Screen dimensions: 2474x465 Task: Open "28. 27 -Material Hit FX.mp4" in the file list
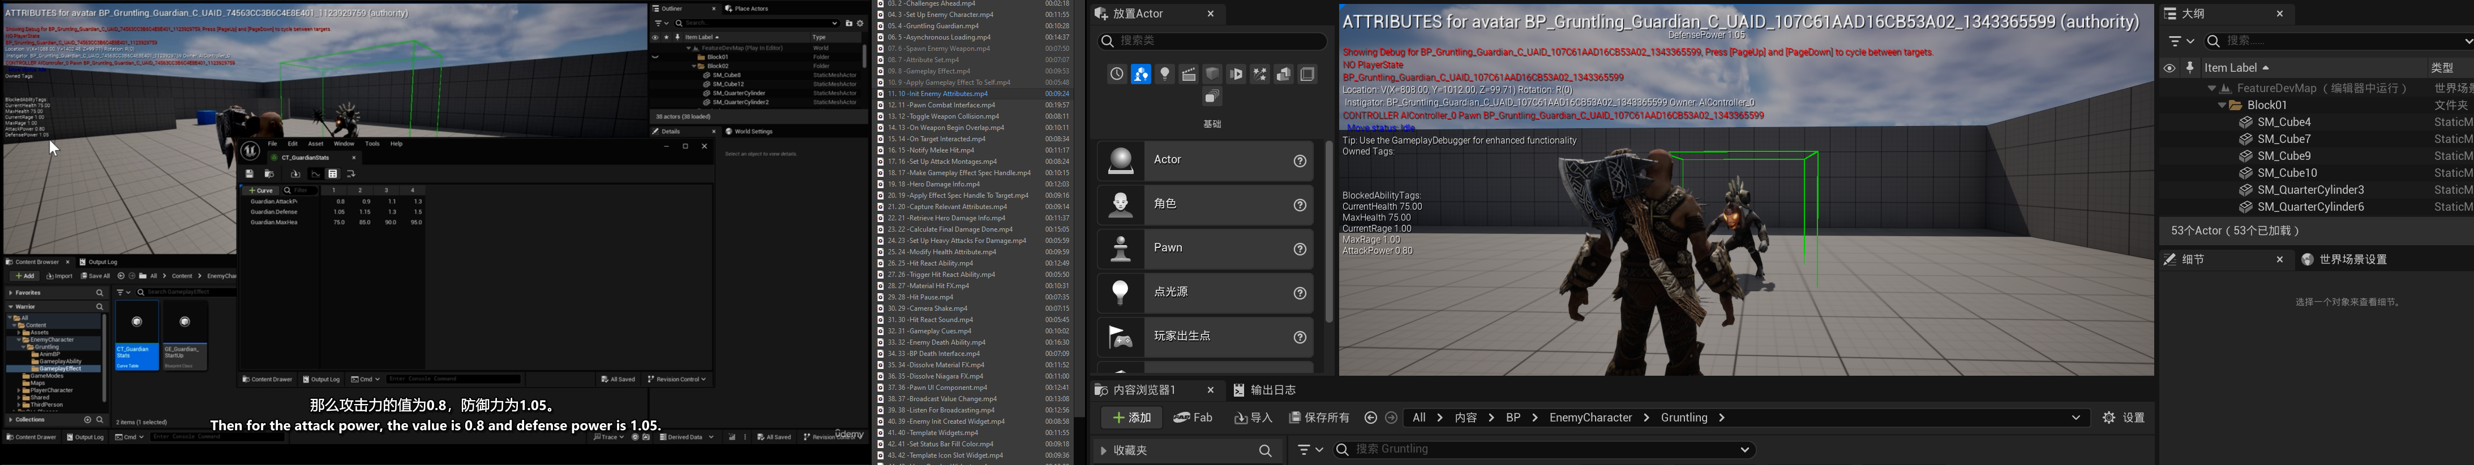[928, 286]
